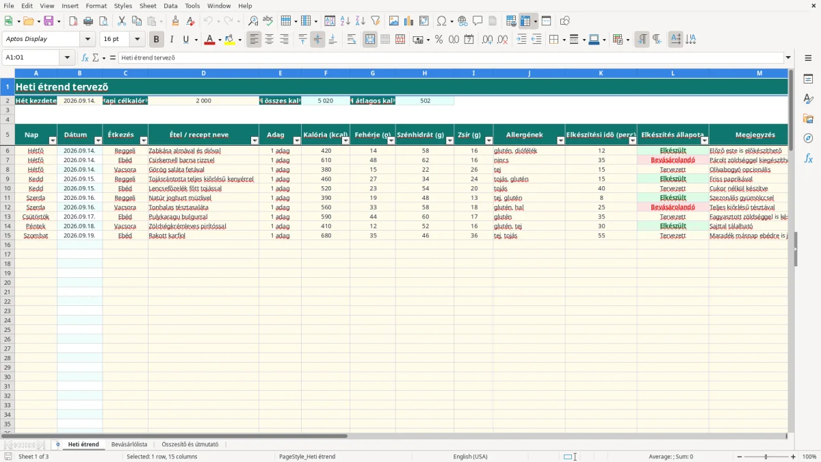Viewport: 821px width, 462px height.
Task: Click the Clone Formatting paintbrush
Action: point(176,21)
